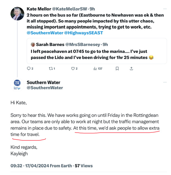The height and width of the screenshot is (175, 171).
Task: Open Sarah Barnes' quoted tweet card
Action: [97, 51]
